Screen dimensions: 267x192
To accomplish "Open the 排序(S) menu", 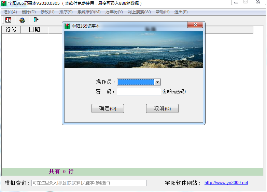I will tap(66, 12).
